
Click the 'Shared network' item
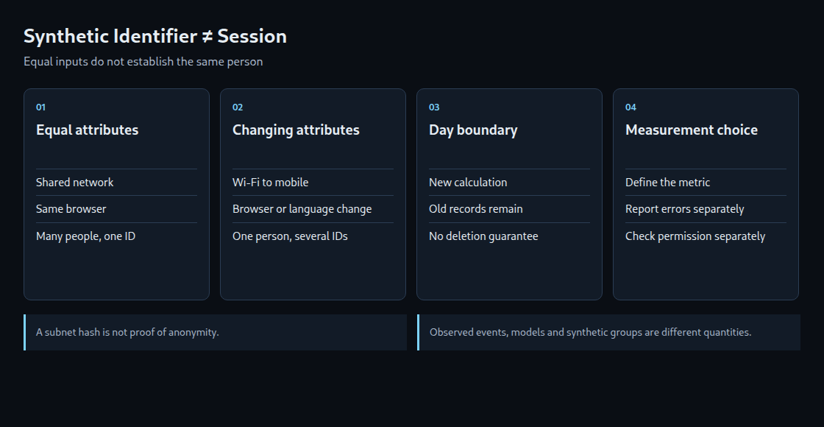point(117,183)
